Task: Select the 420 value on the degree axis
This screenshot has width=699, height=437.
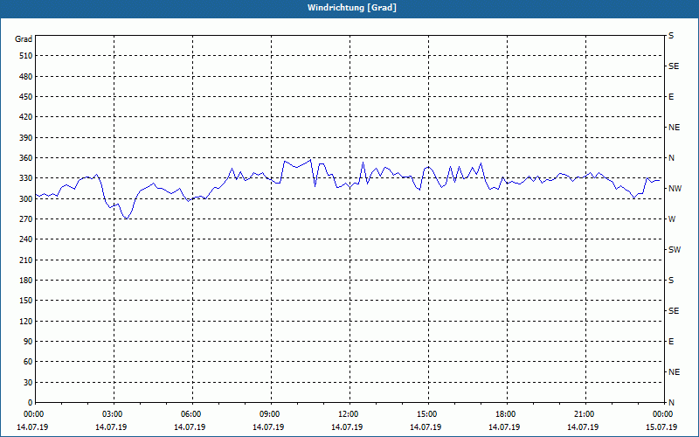Action: [x=26, y=117]
